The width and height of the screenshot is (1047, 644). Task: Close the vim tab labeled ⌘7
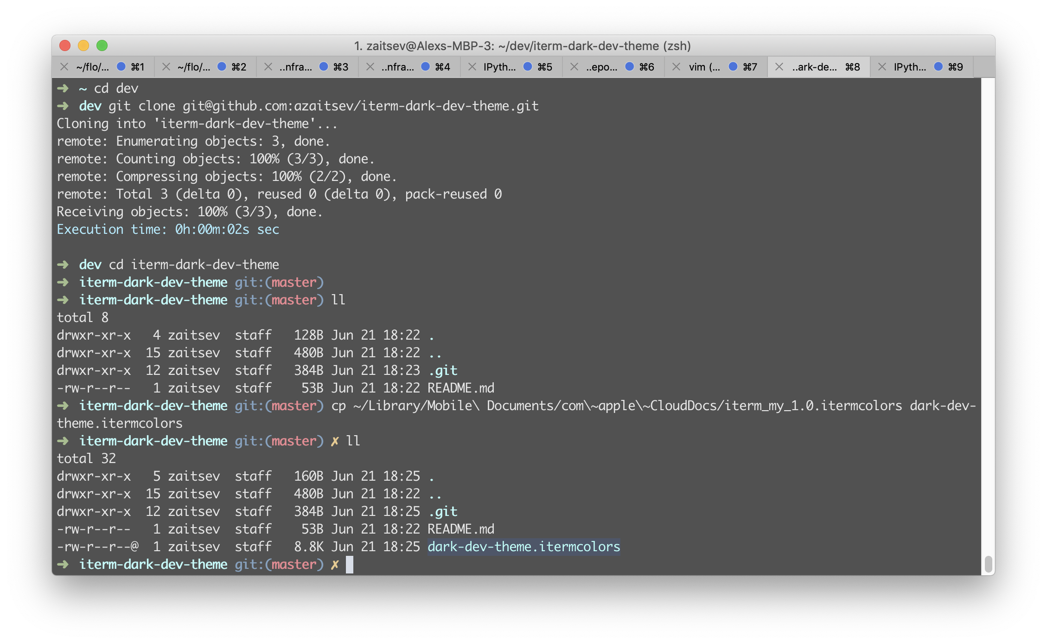tap(677, 67)
